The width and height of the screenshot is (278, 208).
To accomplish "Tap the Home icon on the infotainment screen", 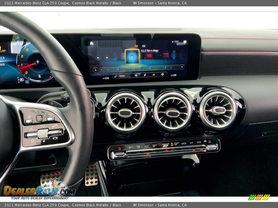I will pyautogui.click(x=91, y=43).
